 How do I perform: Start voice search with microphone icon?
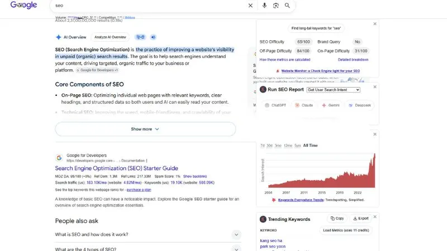pos(264,6)
